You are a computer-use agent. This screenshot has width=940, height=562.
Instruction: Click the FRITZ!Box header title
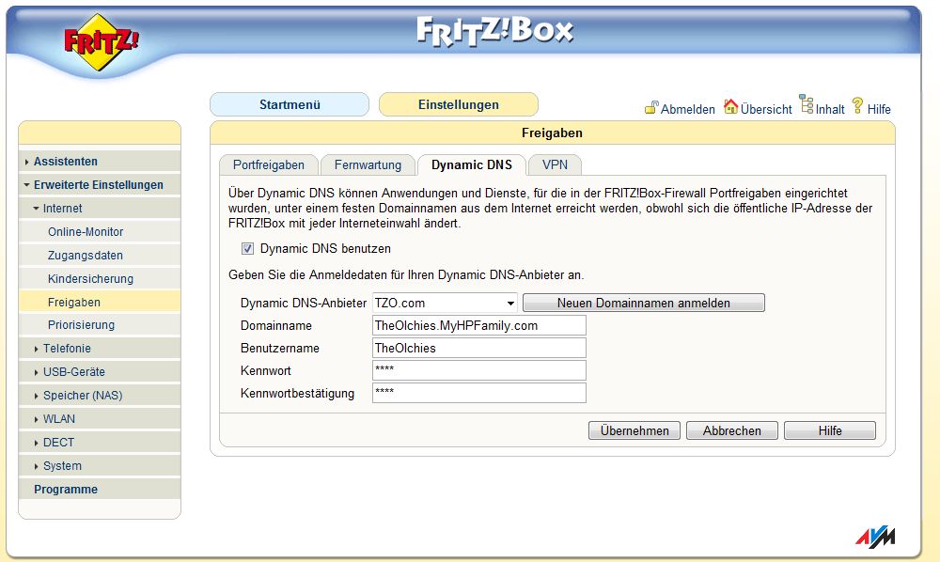(495, 31)
